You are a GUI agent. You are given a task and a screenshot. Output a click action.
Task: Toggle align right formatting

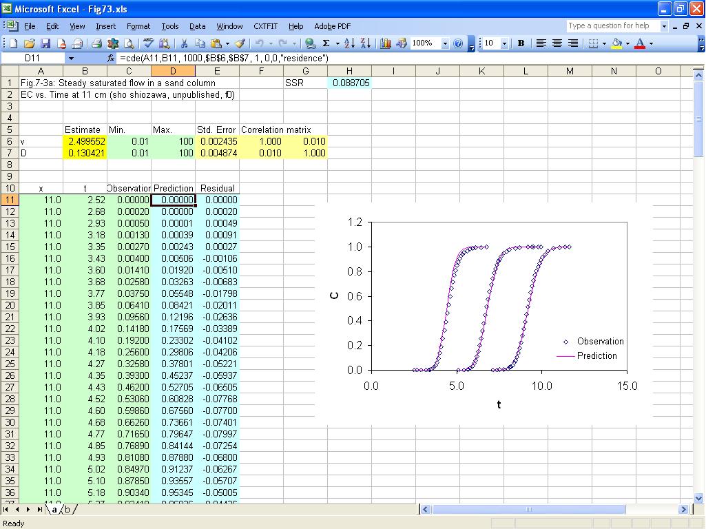coord(572,43)
